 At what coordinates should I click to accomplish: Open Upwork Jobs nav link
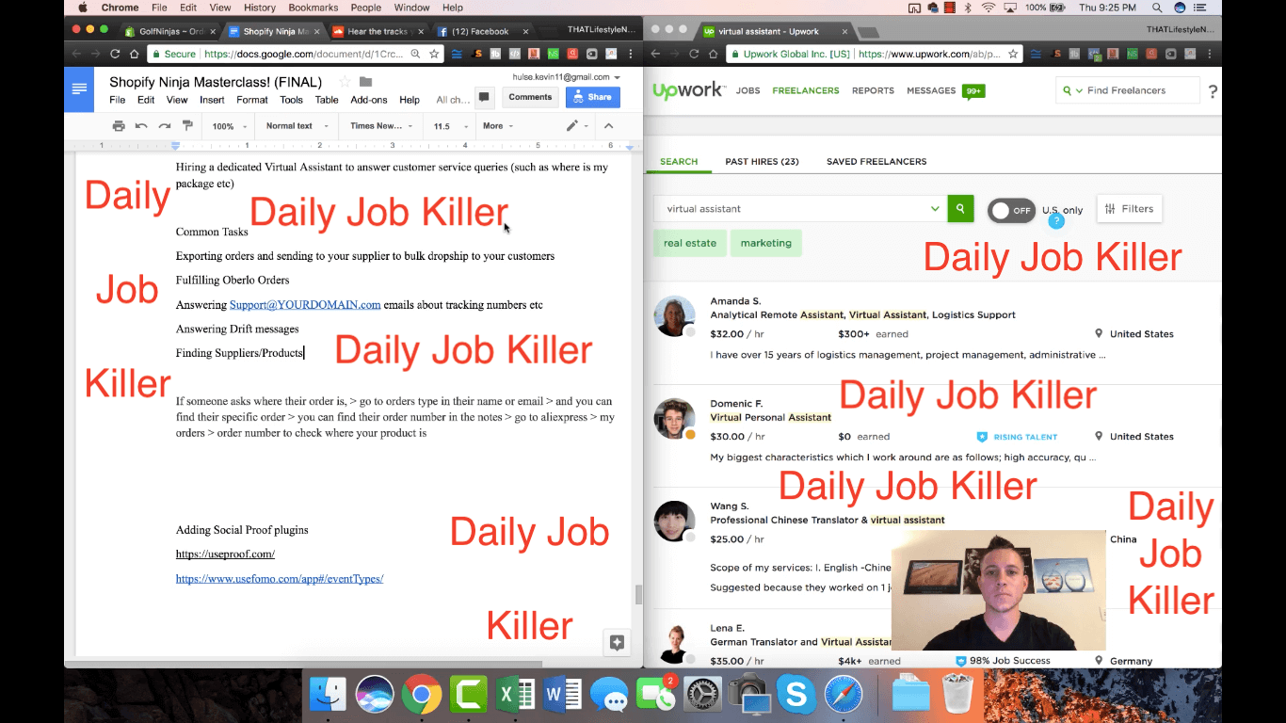coord(748,91)
